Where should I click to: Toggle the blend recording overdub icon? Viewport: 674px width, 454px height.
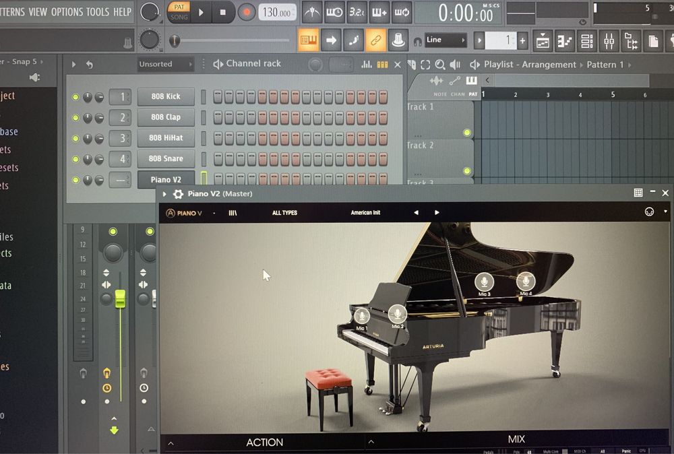[x=379, y=12]
